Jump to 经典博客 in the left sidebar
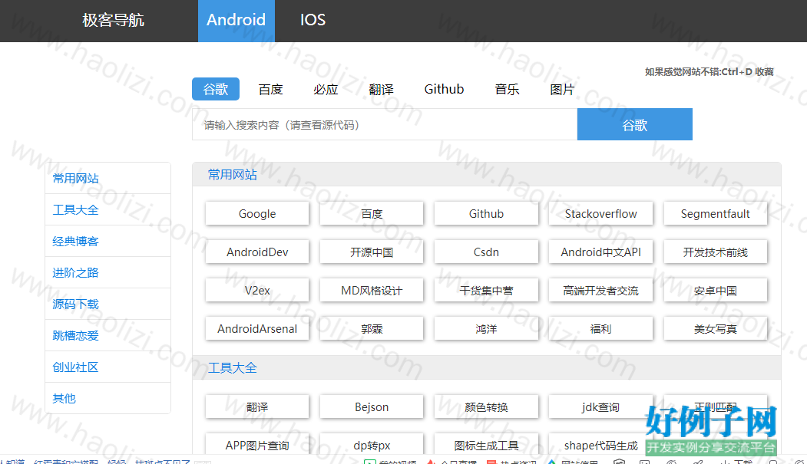This screenshot has width=807, height=464. click(x=108, y=241)
